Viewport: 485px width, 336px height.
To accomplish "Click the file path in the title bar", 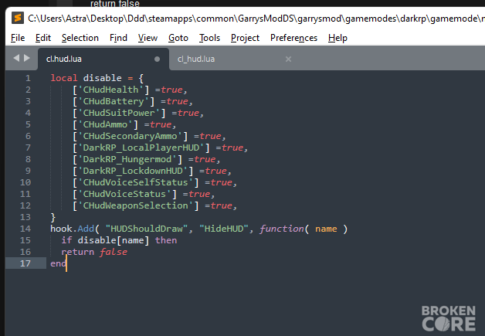I will 256,19.
